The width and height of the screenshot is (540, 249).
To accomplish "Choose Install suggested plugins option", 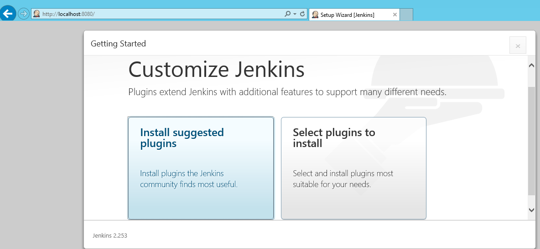I will [201, 168].
